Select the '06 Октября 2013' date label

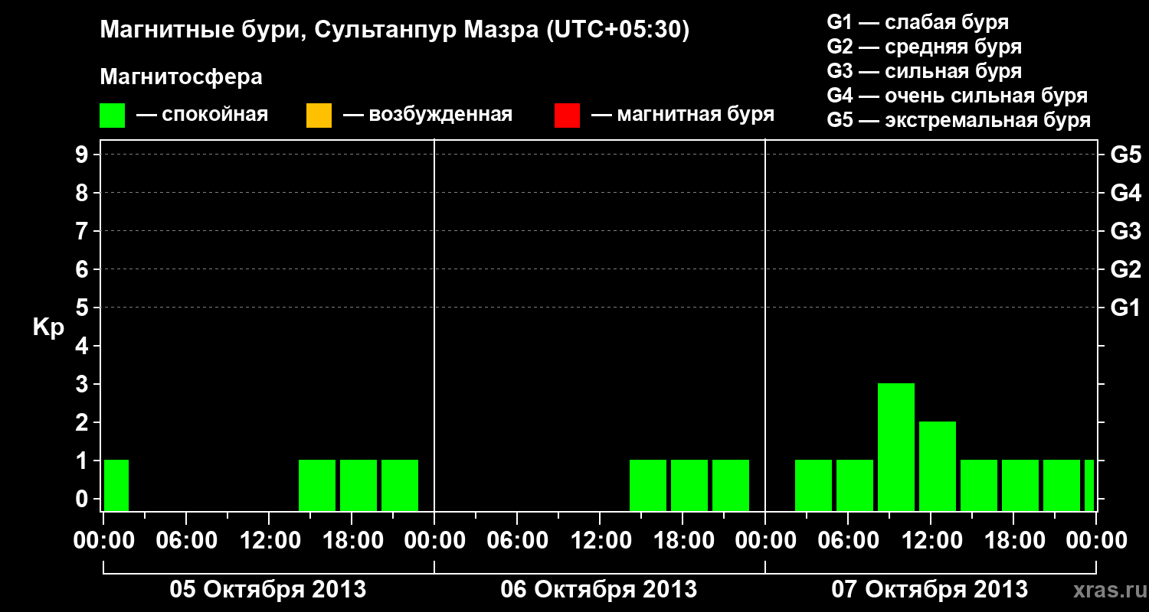[x=599, y=590]
